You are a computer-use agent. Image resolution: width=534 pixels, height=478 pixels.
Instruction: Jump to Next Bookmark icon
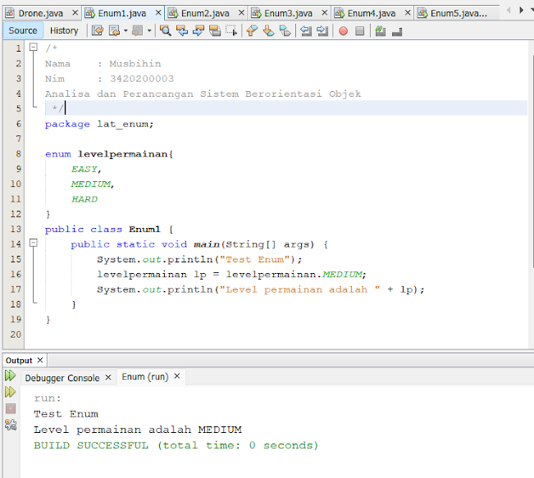[269, 30]
